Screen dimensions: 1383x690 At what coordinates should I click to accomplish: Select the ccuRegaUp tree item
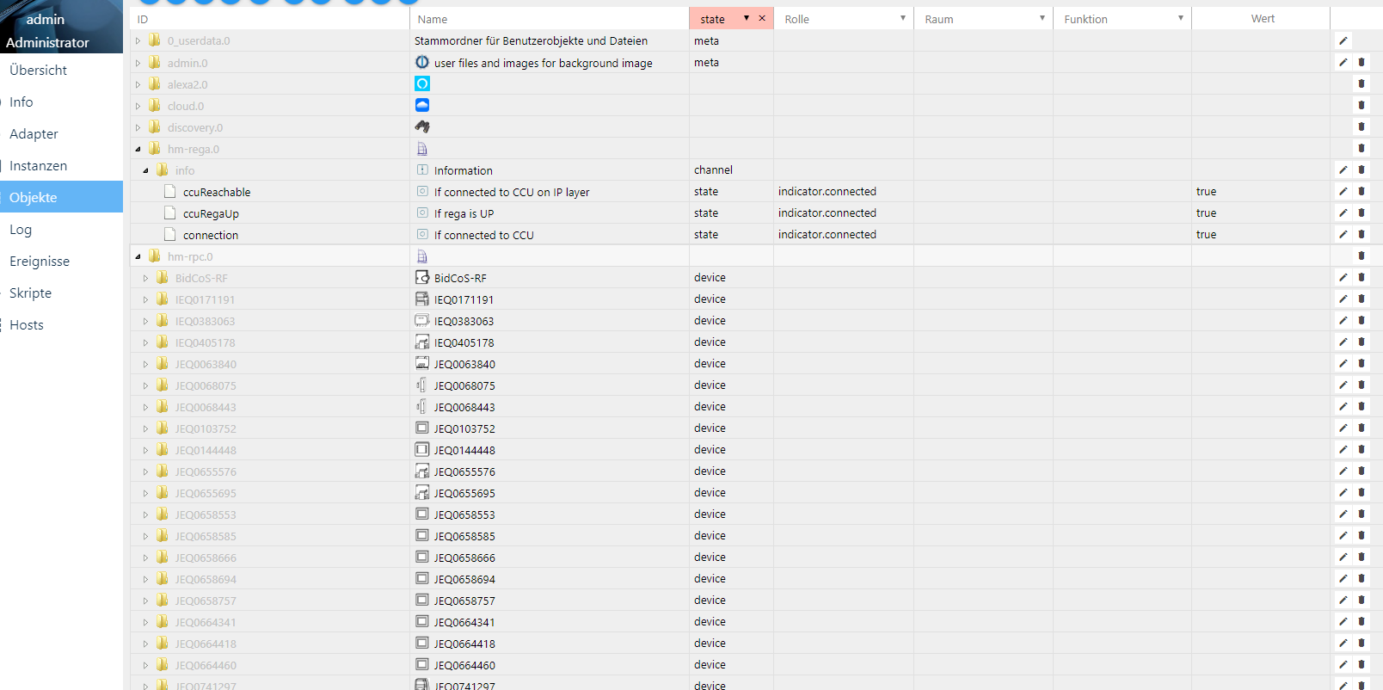[211, 213]
